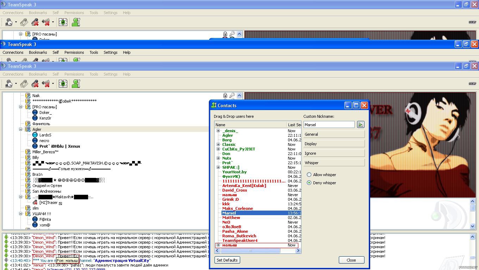The image size is (479, 270).
Task: Select the contact Maks_Corleone
Action: click(x=237, y=208)
